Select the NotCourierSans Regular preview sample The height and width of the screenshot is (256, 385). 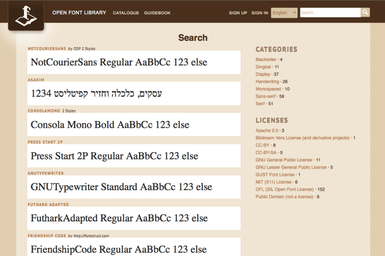[134, 62]
